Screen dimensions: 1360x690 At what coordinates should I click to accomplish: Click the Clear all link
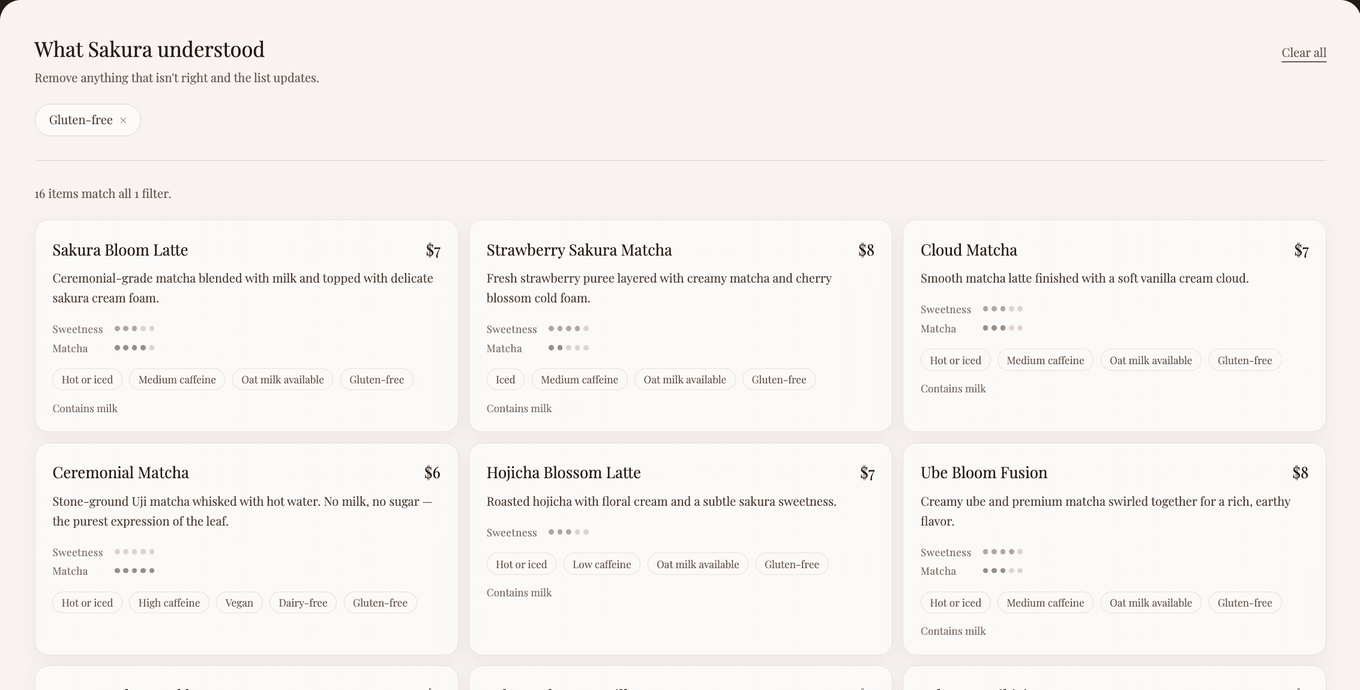(x=1304, y=53)
